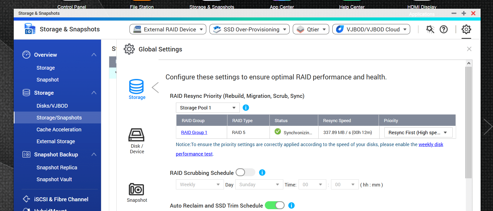Change Resync First priority dropdown
Screen dimensions: 493x211
(x=418, y=132)
